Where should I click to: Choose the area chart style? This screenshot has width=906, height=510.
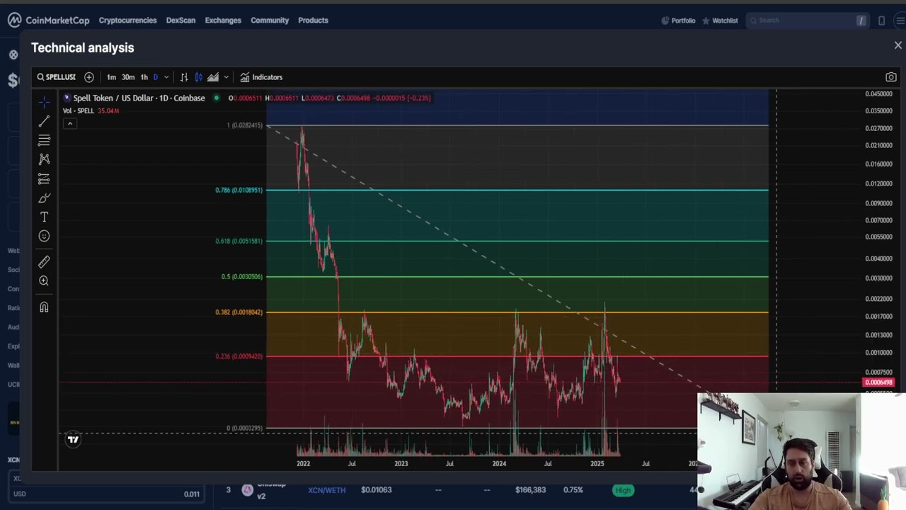(x=213, y=77)
